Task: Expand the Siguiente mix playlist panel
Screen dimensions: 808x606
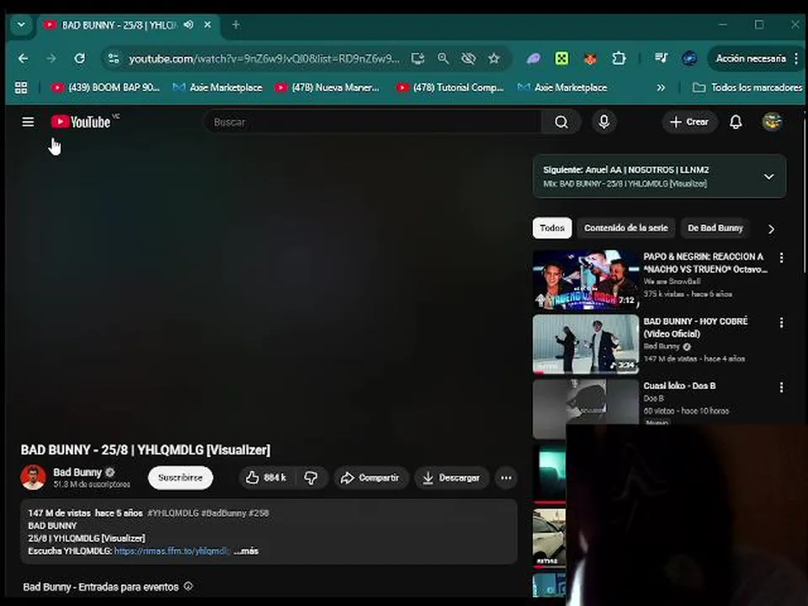Action: pos(768,177)
